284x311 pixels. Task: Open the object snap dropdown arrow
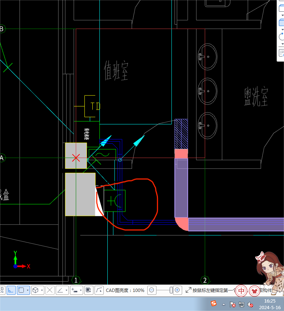(28, 290)
